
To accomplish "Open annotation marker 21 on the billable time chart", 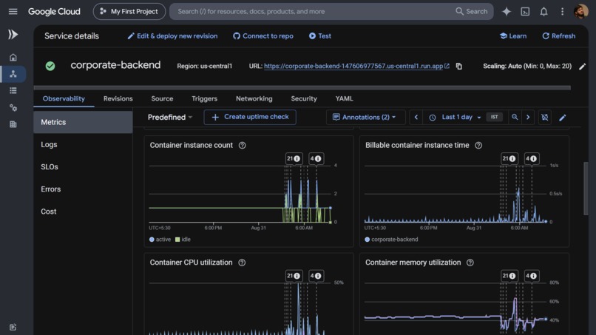I will (509, 158).
